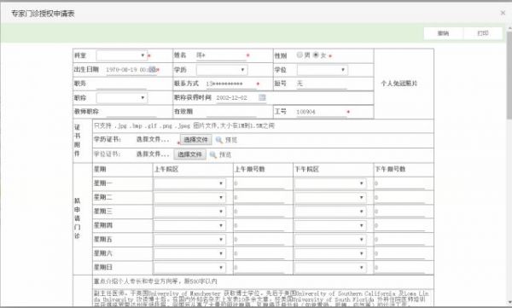Expand the 科室 department dropdown
The width and height of the screenshot is (512, 308).
(x=121, y=55)
